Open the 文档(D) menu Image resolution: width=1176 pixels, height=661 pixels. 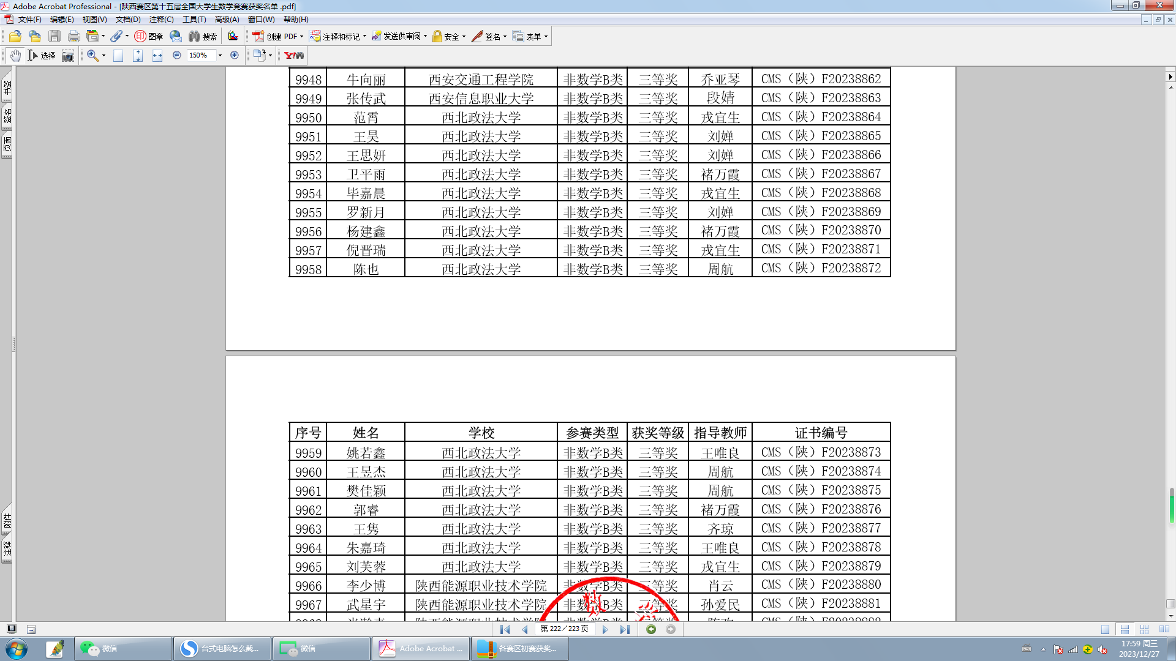point(128,20)
